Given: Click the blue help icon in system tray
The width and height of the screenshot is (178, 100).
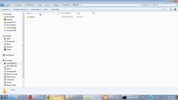Looking at the screenshot, I should click(151, 97).
